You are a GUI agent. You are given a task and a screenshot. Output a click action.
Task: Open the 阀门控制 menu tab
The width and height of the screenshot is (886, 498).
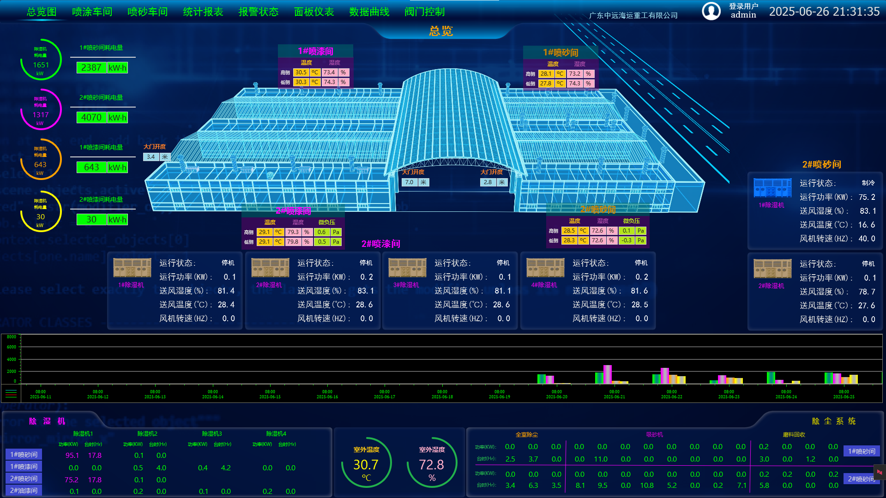[424, 12]
